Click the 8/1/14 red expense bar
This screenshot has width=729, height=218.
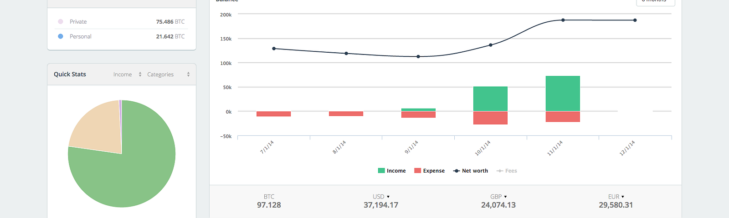pos(346,114)
